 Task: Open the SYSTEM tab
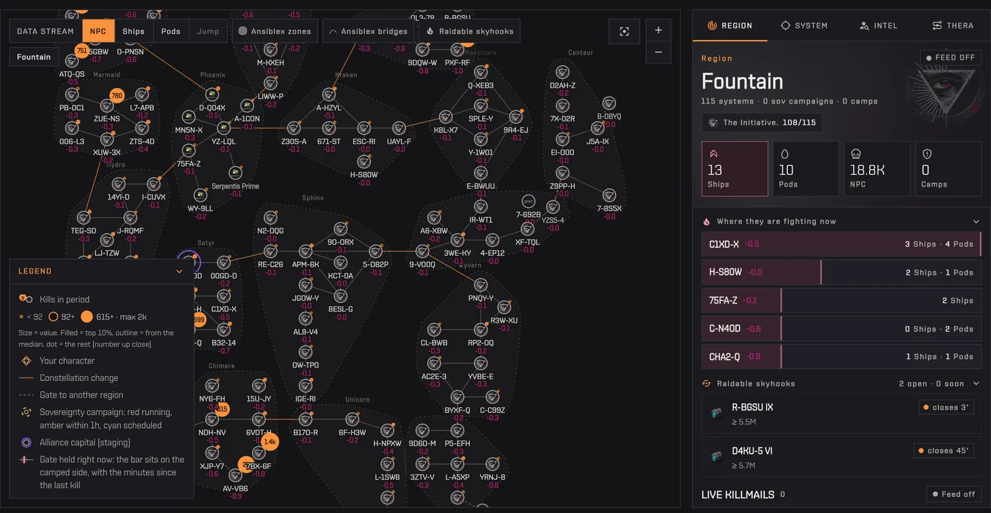804,25
